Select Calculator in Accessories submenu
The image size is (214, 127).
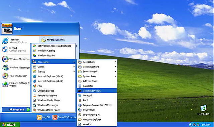pyautogui.click(x=97, y=86)
